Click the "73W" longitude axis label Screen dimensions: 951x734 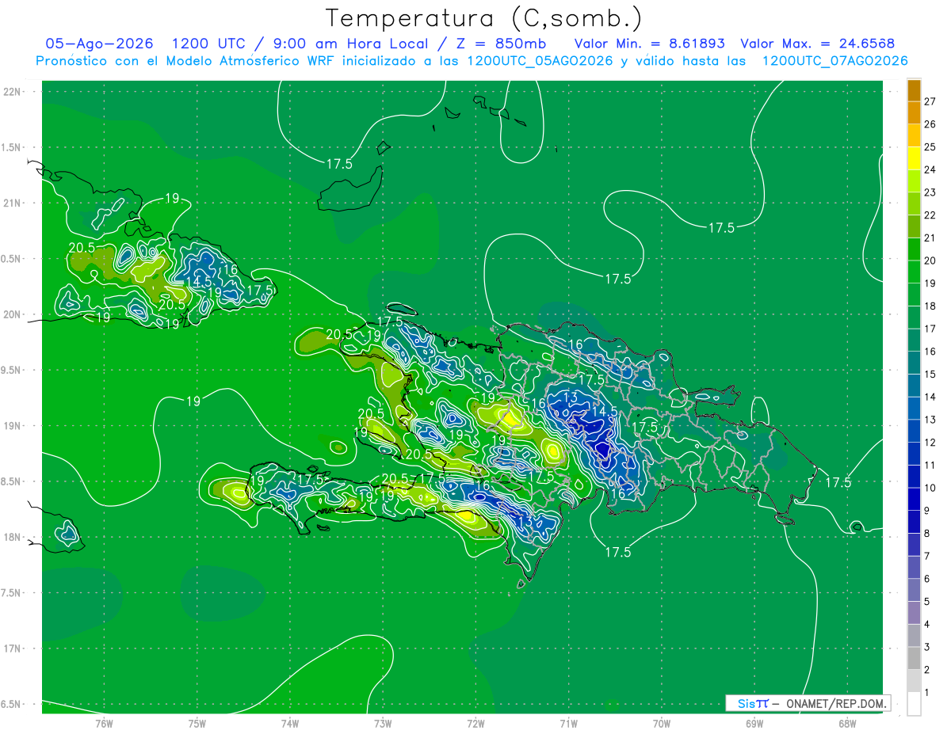(x=383, y=723)
